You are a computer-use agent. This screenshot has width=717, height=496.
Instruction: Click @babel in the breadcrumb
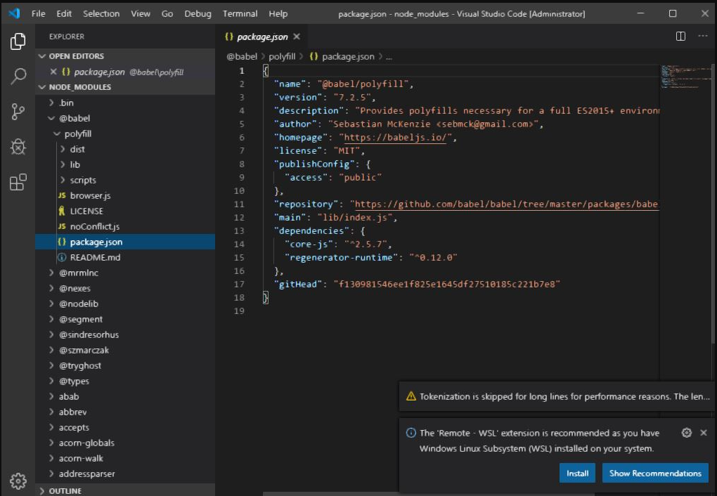click(x=242, y=56)
